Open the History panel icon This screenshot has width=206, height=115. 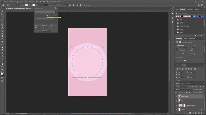(173, 11)
